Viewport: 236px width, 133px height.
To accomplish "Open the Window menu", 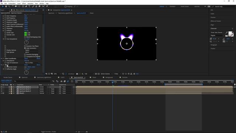I will [42, 3].
